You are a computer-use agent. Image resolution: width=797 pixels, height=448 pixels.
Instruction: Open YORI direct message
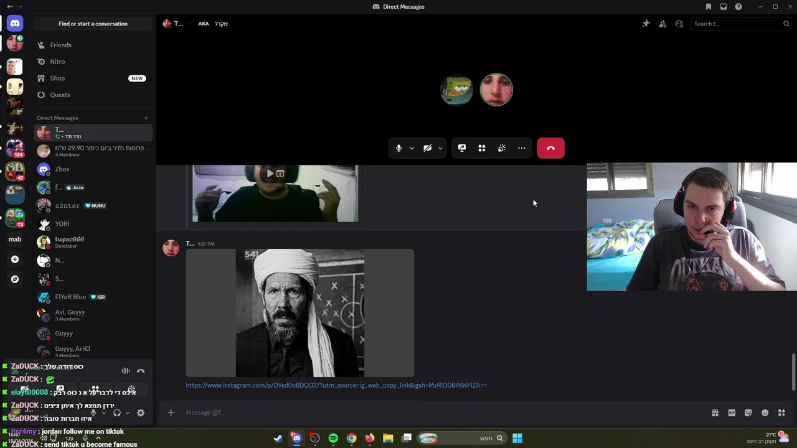pos(93,224)
